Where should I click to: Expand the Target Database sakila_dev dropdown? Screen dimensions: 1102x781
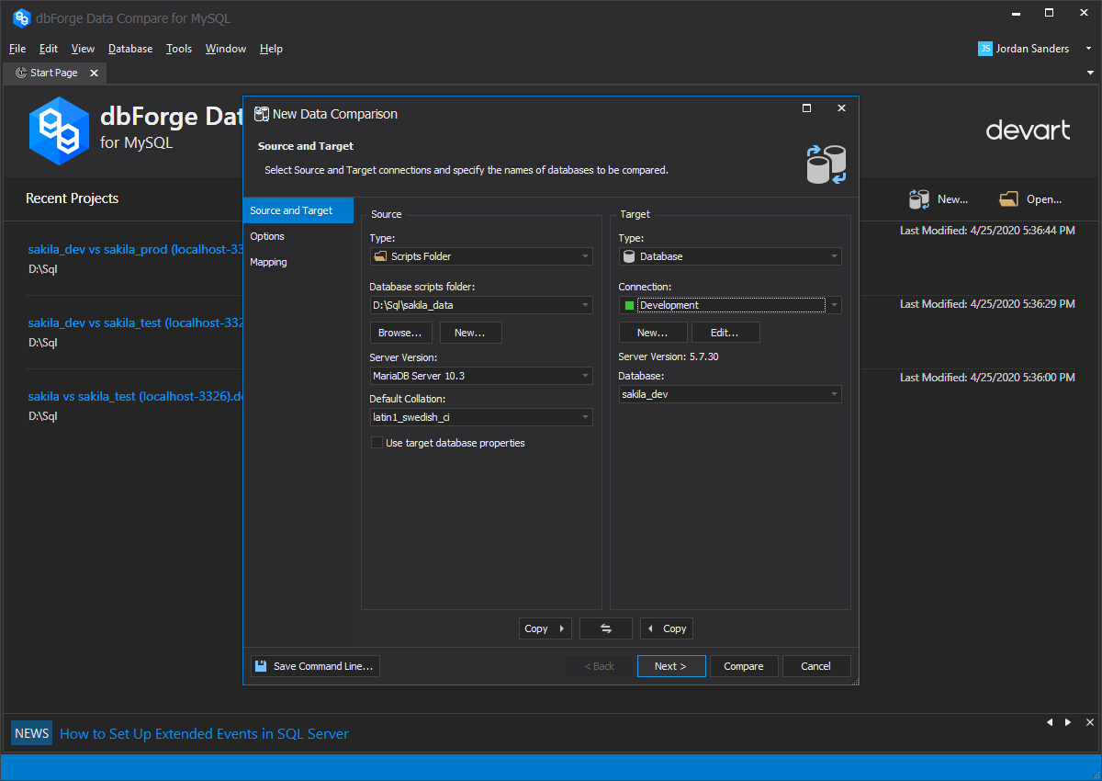coord(834,394)
